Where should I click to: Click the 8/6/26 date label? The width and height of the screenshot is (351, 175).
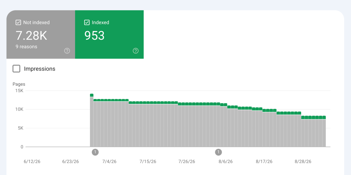(x=226, y=162)
